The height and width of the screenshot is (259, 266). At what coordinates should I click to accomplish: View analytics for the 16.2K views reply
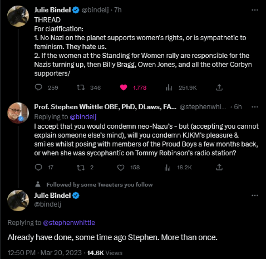pos(169,167)
